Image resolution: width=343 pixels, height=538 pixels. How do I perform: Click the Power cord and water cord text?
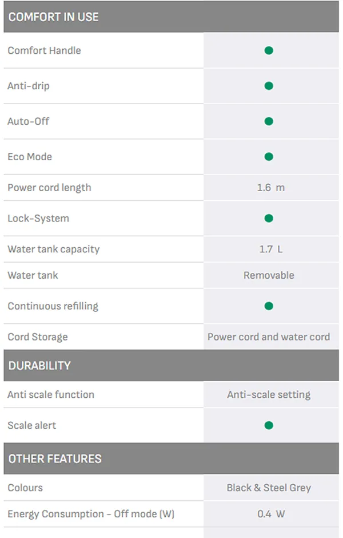[269, 337]
